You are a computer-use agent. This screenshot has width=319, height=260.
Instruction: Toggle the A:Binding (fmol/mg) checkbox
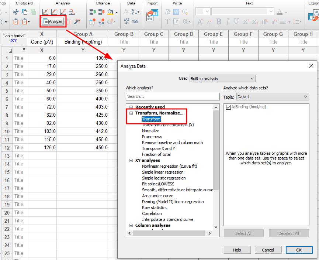[228, 107]
